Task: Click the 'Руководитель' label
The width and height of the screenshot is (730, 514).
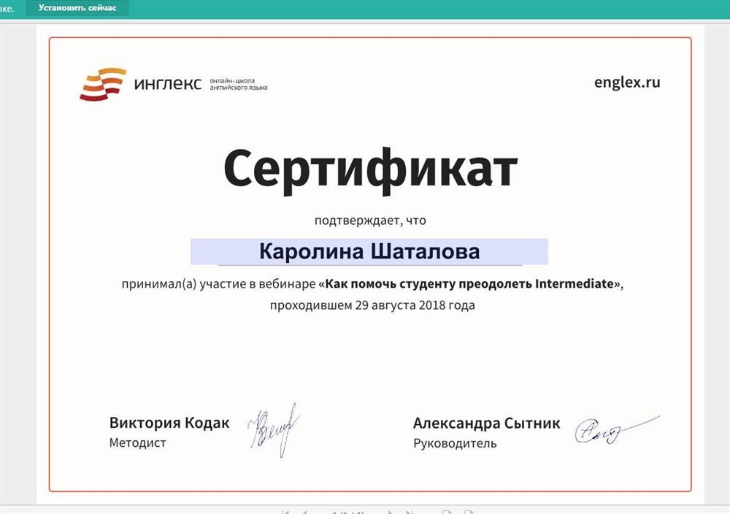Action: click(455, 443)
